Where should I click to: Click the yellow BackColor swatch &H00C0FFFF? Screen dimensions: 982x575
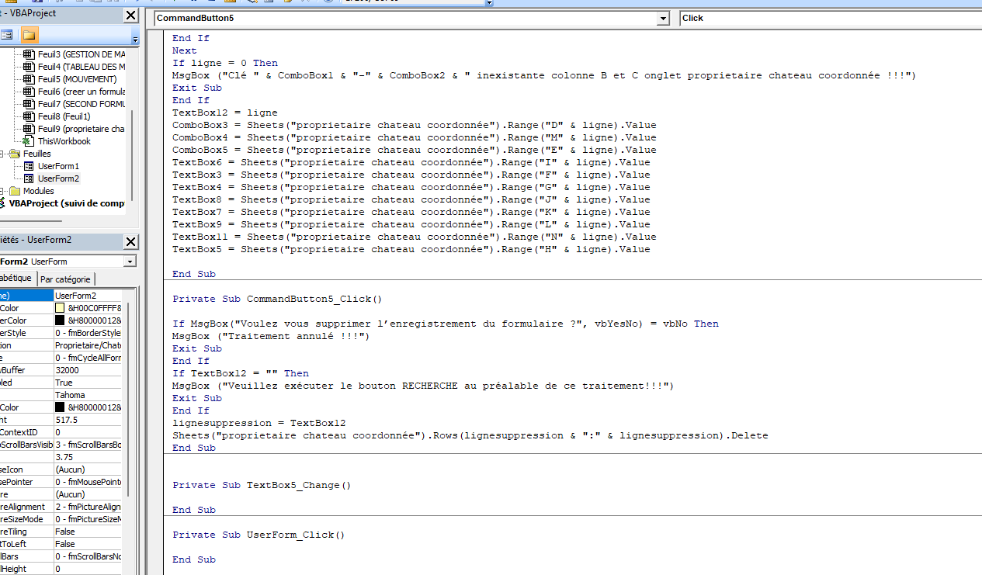click(x=60, y=308)
